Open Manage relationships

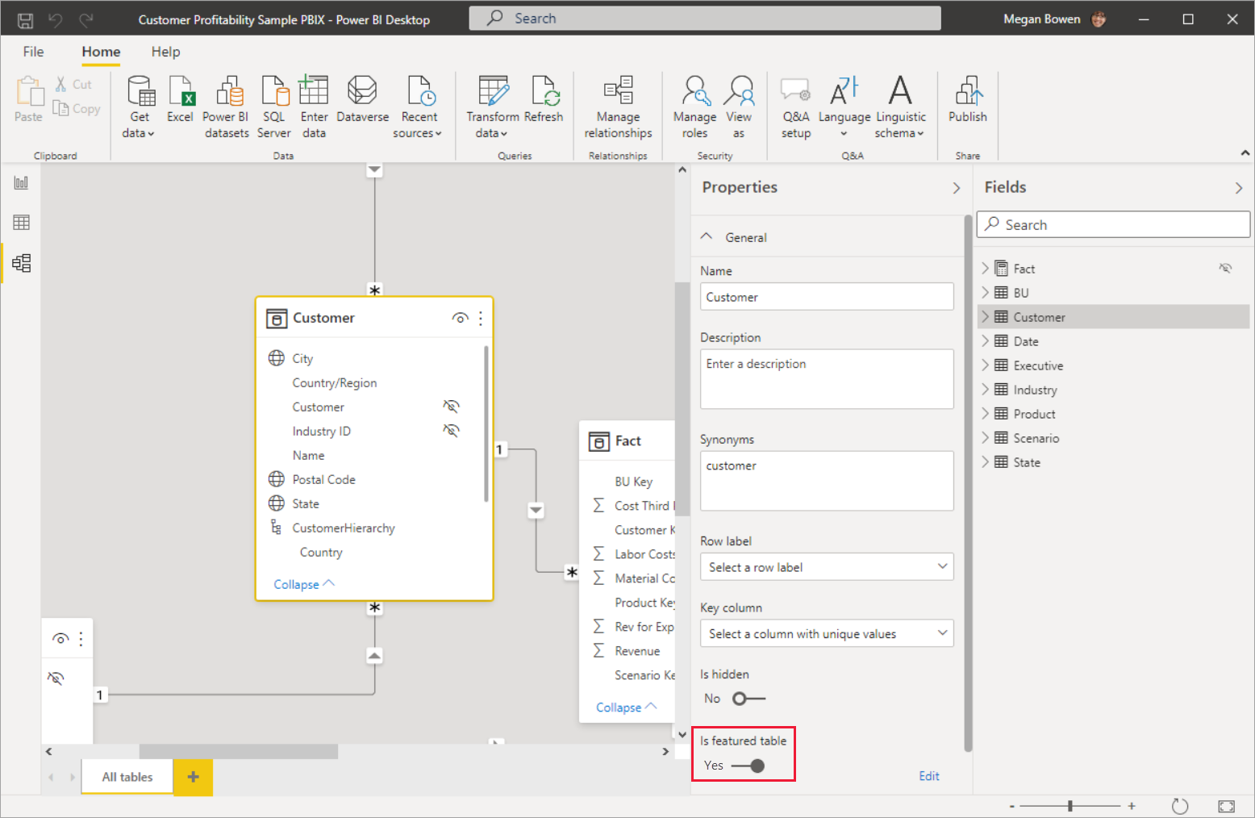coord(618,105)
